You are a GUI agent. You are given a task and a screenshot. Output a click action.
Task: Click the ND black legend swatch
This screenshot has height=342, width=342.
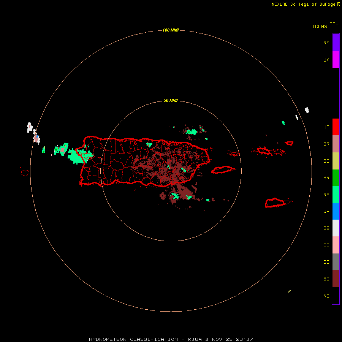[x=336, y=296]
